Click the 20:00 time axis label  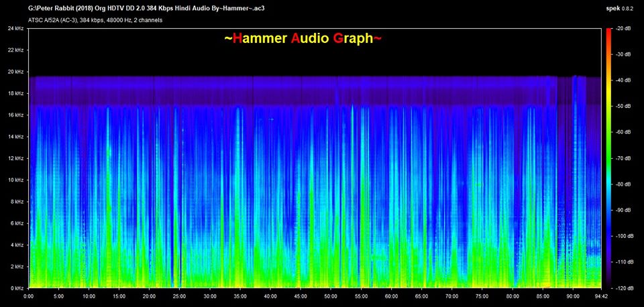150,296
